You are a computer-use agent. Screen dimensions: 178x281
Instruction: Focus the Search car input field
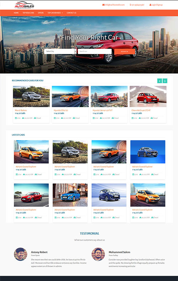[95, 52]
